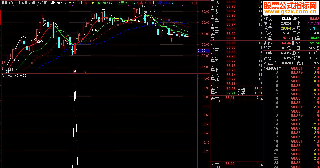This screenshot has height=168, width=320.
Task: Select the 买一 58.90 bid row
Action: coord(236,43)
